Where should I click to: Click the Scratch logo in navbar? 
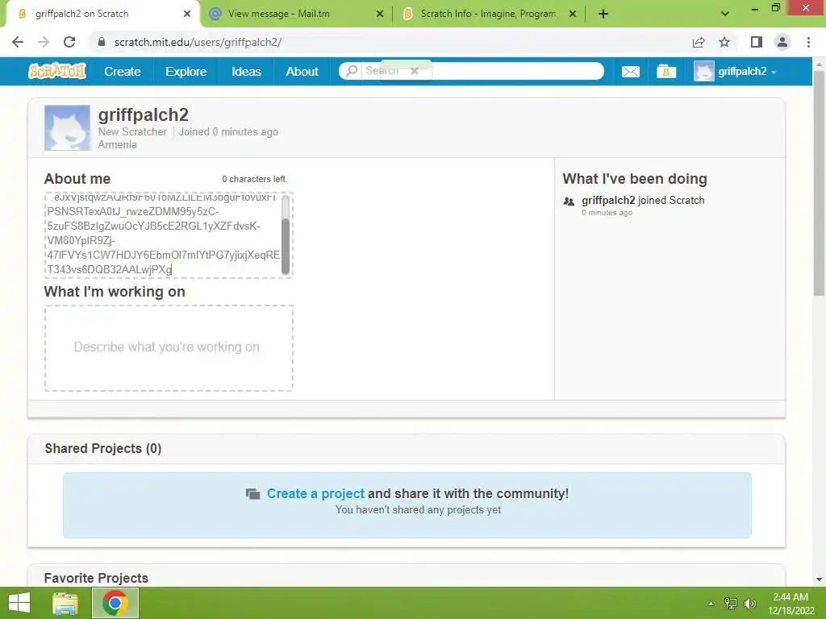[x=57, y=71]
